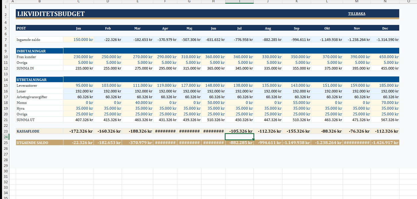The height and width of the screenshot is (199, 417).
Task: Select column header N
Action: point(385,1)
